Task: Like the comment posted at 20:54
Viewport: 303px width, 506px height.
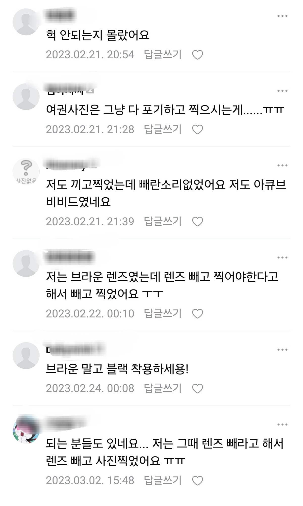Action: (197, 55)
